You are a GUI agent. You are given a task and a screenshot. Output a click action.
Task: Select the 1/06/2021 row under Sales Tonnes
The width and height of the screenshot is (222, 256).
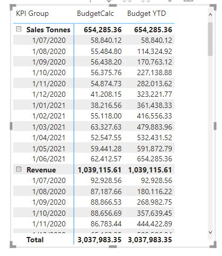coord(94,159)
